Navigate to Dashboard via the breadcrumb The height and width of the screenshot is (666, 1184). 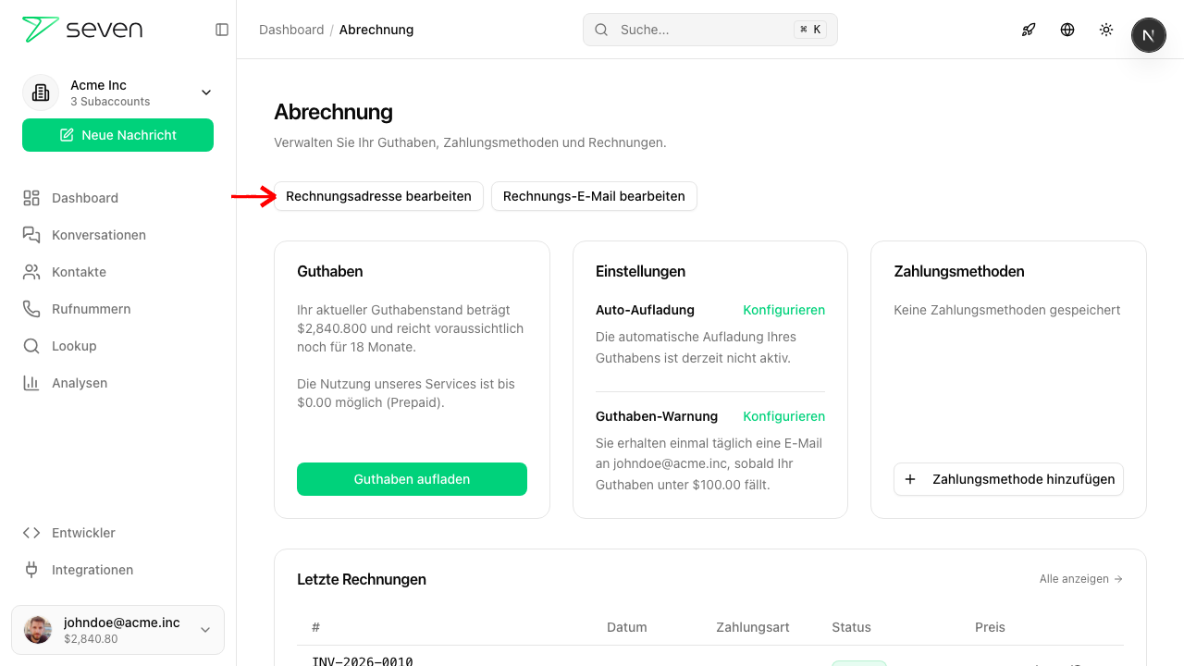291,29
